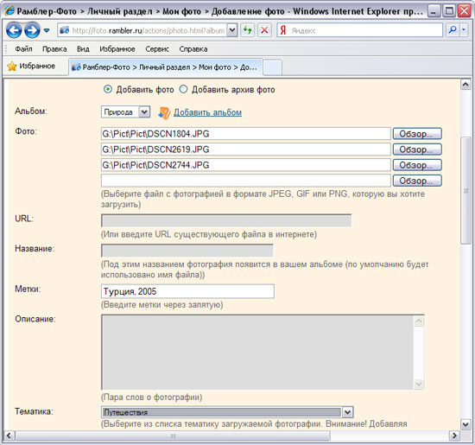475x445 pixels.
Task: Click the Добавить альбом link
Action: tap(207, 112)
